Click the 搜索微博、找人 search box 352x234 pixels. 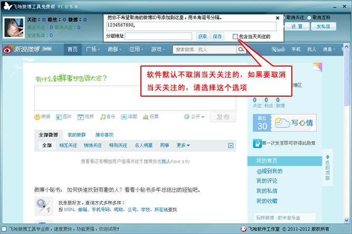tap(205, 50)
